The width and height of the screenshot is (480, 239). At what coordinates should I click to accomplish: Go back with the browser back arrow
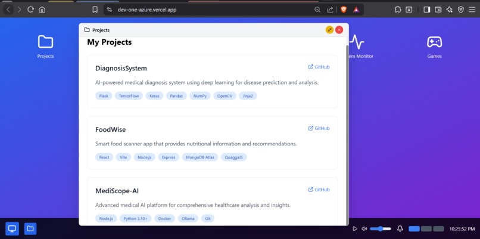click(8, 10)
